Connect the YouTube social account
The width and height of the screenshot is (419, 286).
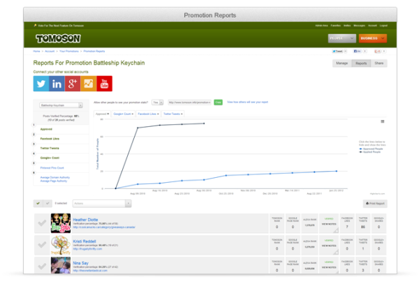tap(105, 84)
